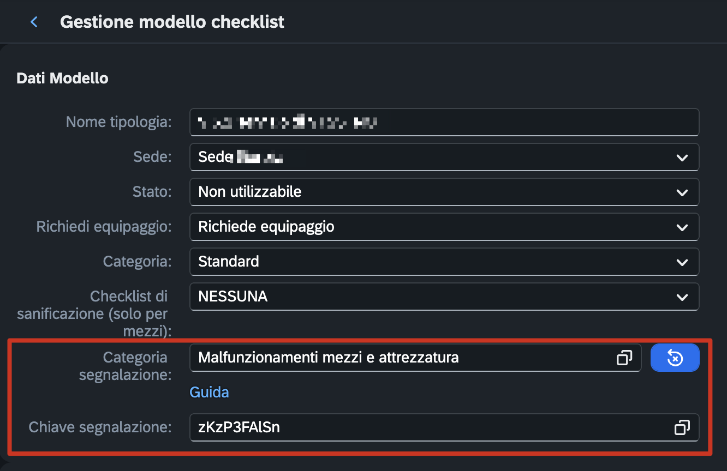Click the NESSUNA sanitization checklist value
Image resolution: width=727 pixels, height=471 pixels.
233,297
